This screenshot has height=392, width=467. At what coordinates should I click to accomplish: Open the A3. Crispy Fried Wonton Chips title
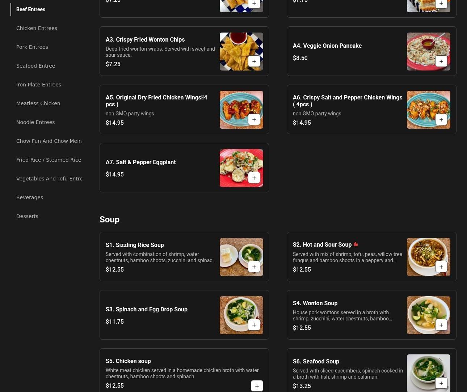tap(145, 40)
